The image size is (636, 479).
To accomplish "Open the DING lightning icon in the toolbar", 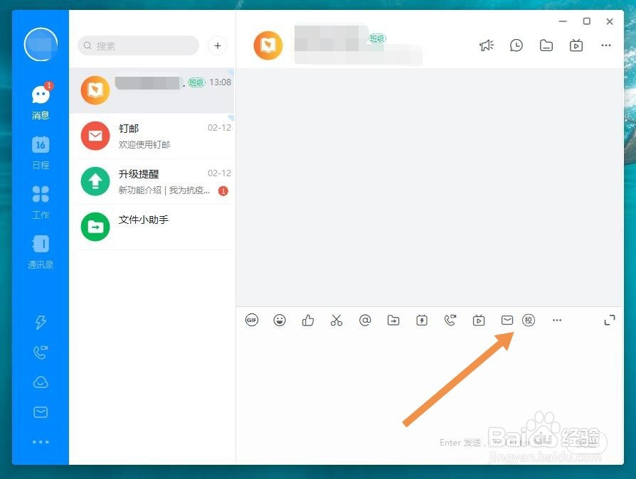I will pyautogui.click(x=422, y=320).
